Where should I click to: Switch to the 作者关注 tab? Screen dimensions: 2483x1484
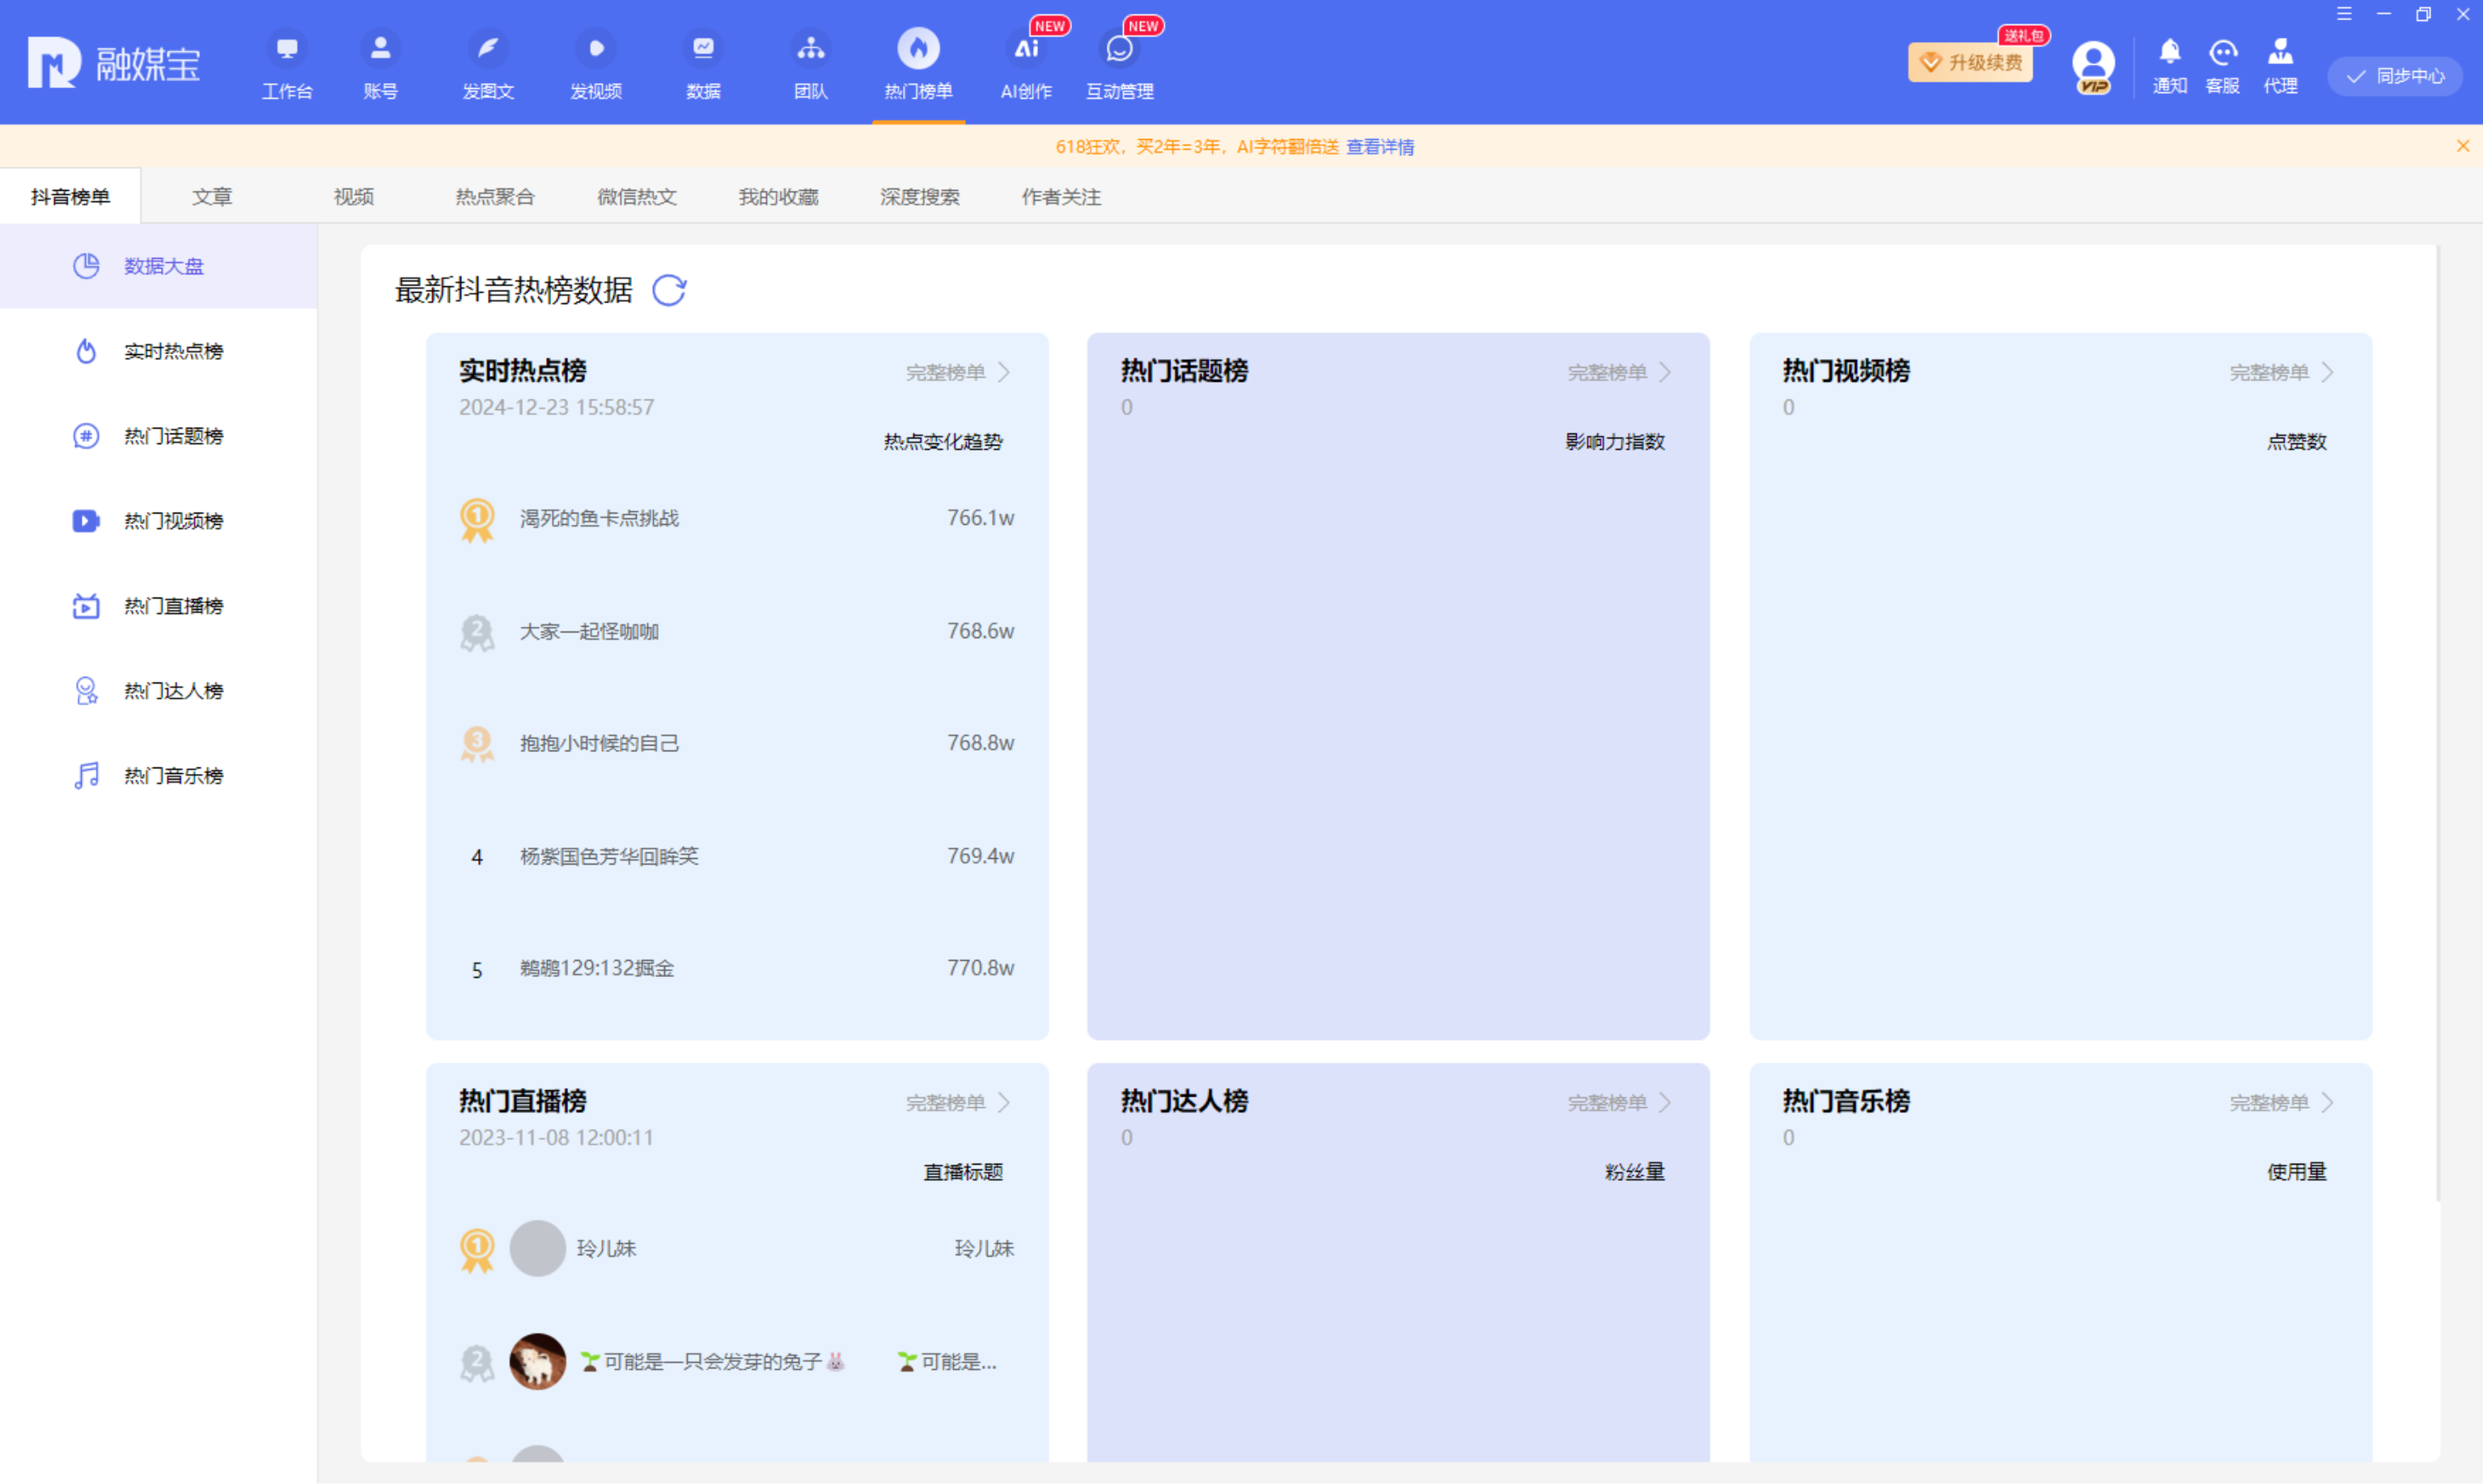click(1061, 196)
